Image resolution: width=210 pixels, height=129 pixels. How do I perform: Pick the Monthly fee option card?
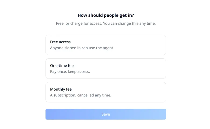pyautogui.click(x=106, y=92)
